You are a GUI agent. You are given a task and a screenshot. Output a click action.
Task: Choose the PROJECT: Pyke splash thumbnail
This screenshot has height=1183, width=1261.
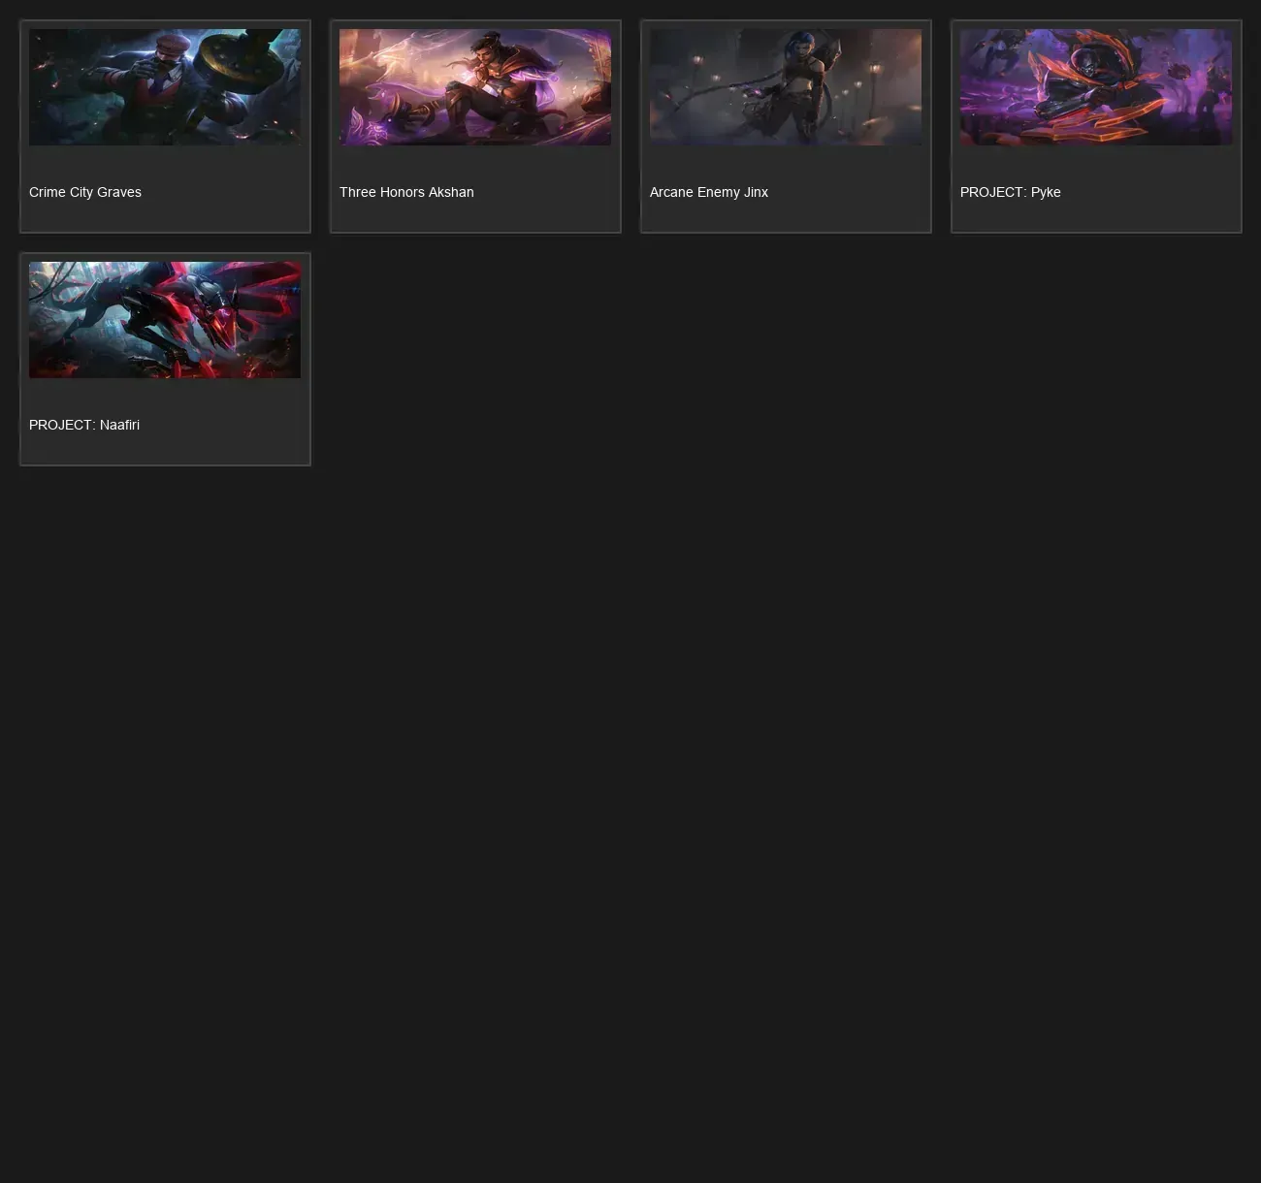pyautogui.click(x=1096, y=87)
